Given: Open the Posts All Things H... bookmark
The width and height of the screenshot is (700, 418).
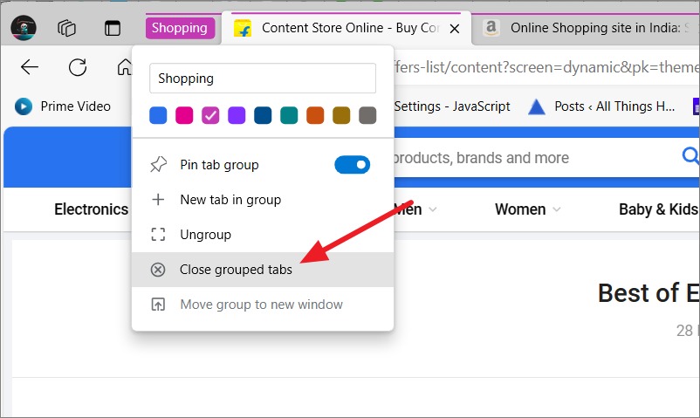Looking at the screenshot, I should pyautogui.click(x=601, y=106).
